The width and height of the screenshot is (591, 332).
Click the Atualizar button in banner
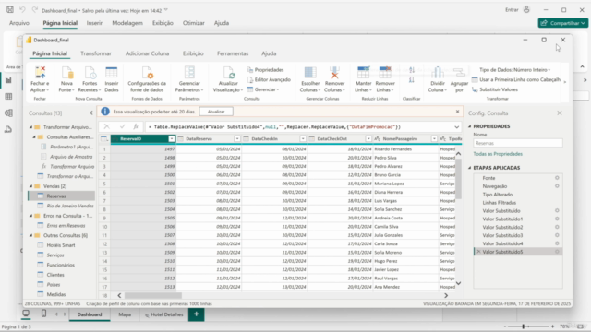[216, 112]
